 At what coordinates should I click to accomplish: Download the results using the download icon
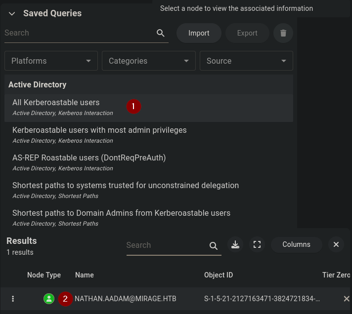point(235,244)
